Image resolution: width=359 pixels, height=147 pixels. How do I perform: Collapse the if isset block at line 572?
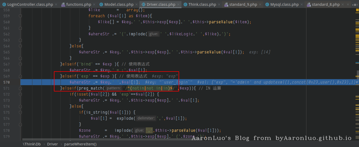[20, 94]
